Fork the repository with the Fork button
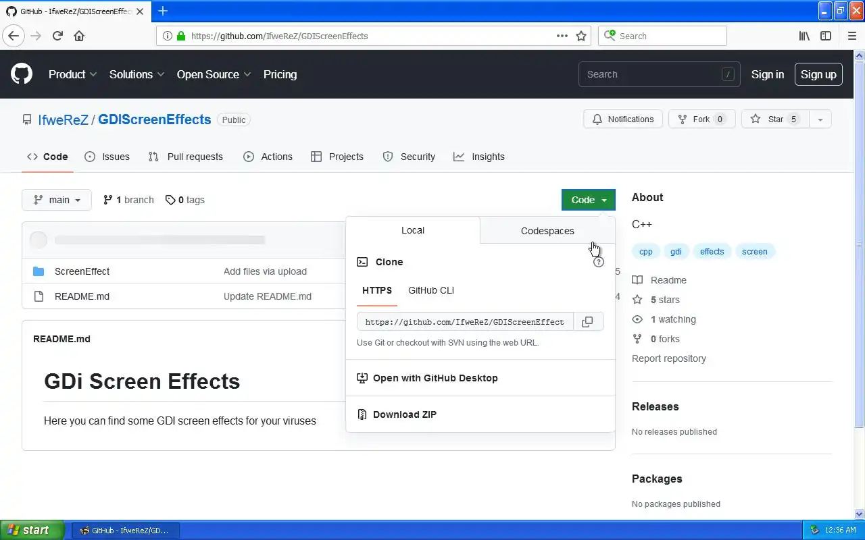The image size is (865, 540). 701,119
